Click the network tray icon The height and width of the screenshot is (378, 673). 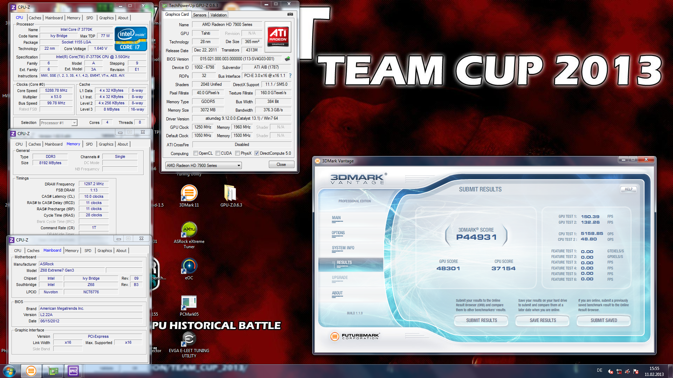coord(619,371)
